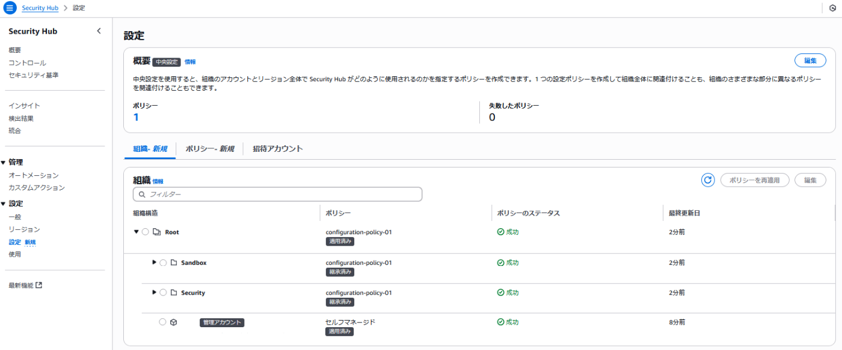Click the 最終更新日 column header
The height and width of the screenshot is (350, 842).
[x=684, y=213]
